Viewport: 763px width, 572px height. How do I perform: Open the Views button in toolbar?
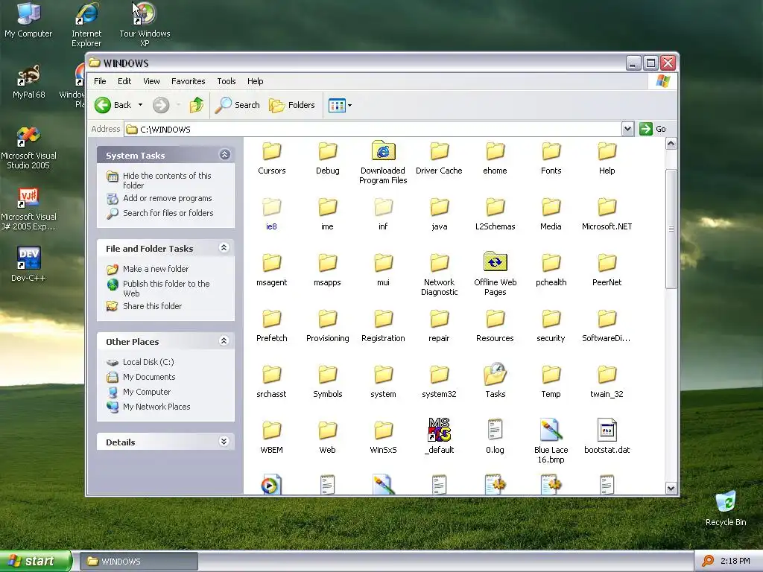click(337, 105)
